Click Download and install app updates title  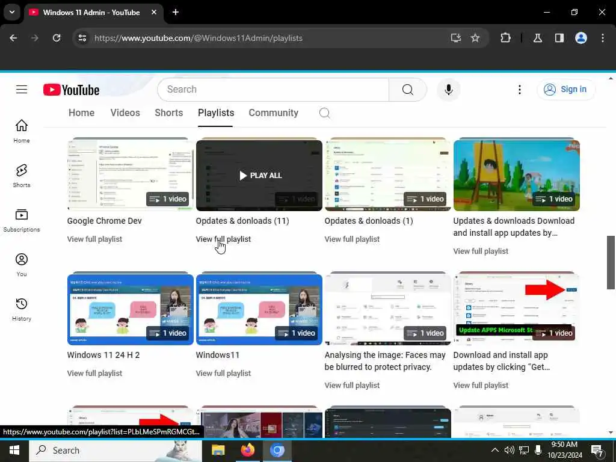coord(502,361)
